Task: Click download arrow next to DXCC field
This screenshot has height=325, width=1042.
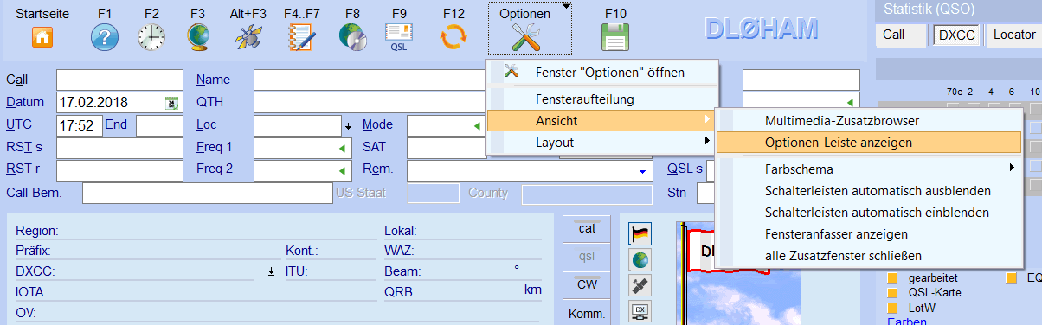Action: [271, 271]
